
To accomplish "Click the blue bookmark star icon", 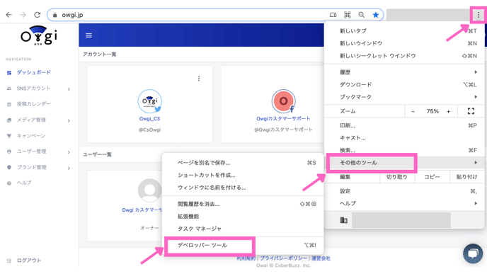I will point(376,15).
